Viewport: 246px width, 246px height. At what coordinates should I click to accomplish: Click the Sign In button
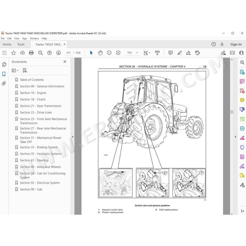[236, 44]
